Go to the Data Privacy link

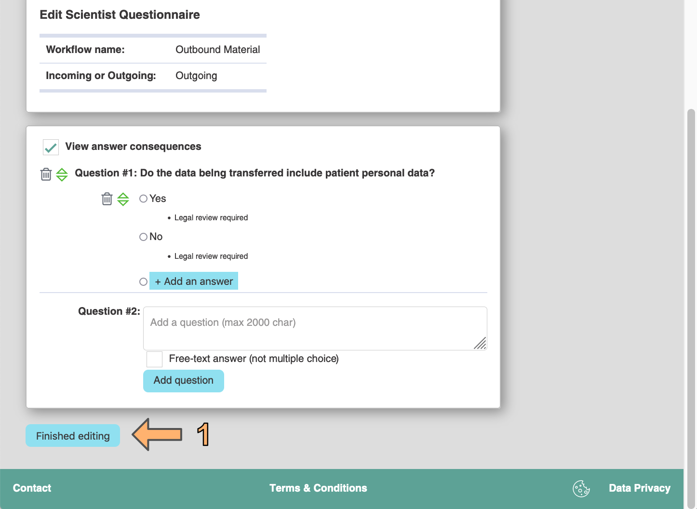click(639, 488)
